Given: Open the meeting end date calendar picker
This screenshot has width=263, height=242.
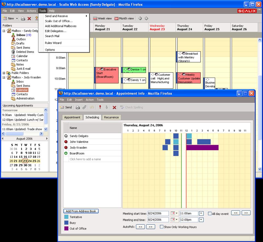Looking at the screenshot, I should coord(174,220).
